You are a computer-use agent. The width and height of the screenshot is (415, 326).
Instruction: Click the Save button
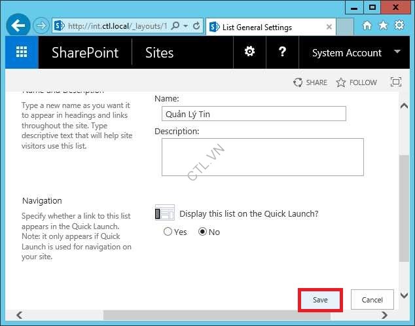[320, 300]
